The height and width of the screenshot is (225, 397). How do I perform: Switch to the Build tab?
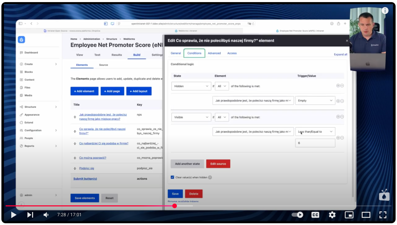pos(137,55)
